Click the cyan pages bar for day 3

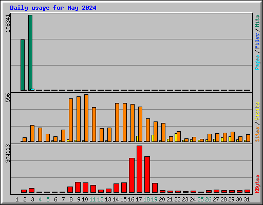click(32, 90)
